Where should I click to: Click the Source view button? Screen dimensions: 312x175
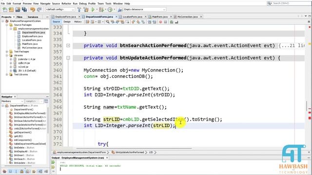[57, 22]
